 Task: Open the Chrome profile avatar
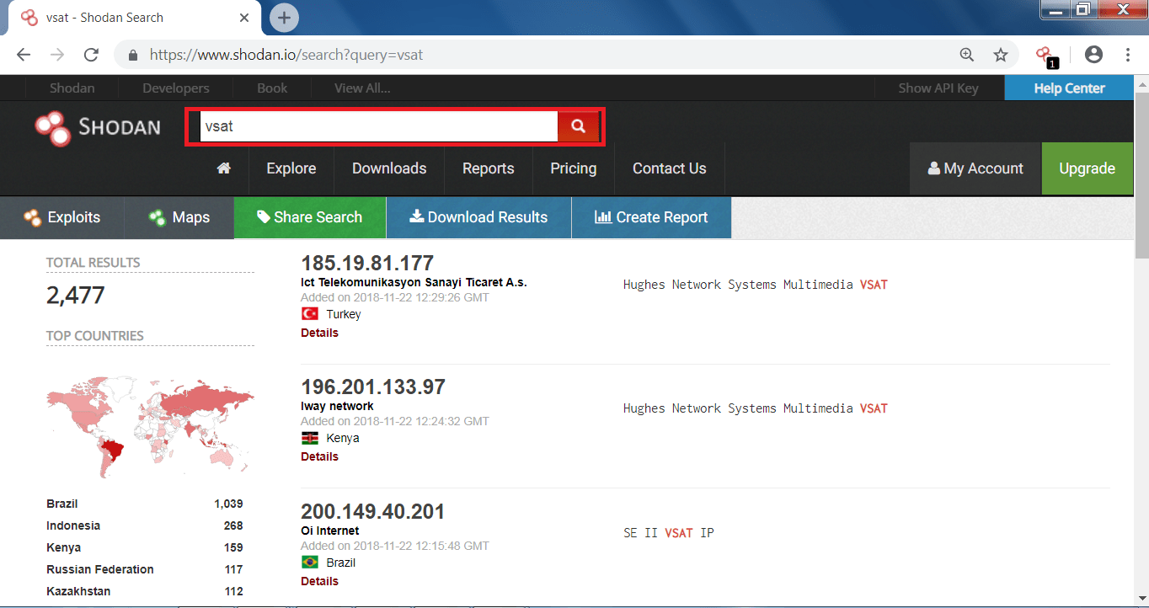(x=1093, y=55)
